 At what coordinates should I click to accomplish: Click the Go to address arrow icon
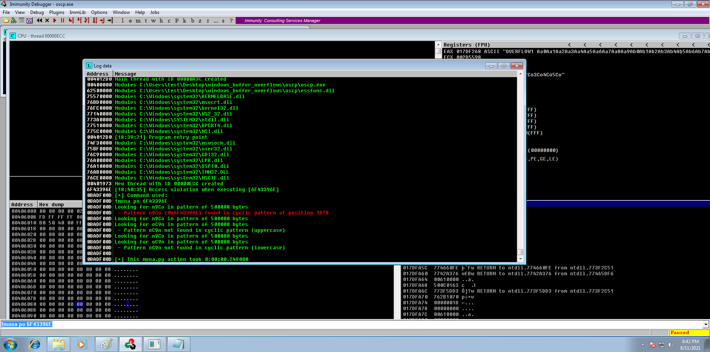[x=110, y=21]
